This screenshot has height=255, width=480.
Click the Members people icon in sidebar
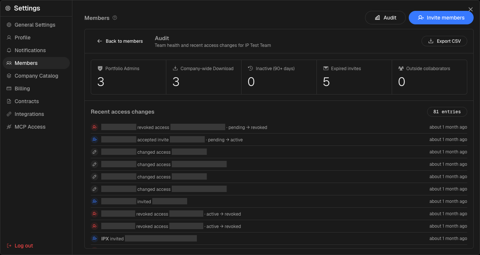(9, 63)
